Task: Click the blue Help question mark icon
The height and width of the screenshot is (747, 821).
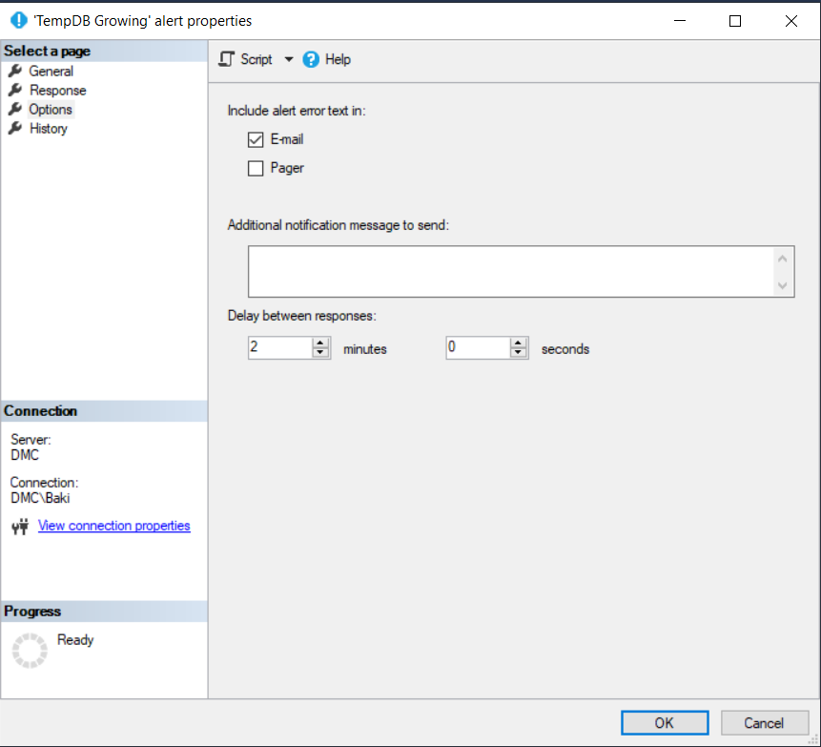Action: 311,59
